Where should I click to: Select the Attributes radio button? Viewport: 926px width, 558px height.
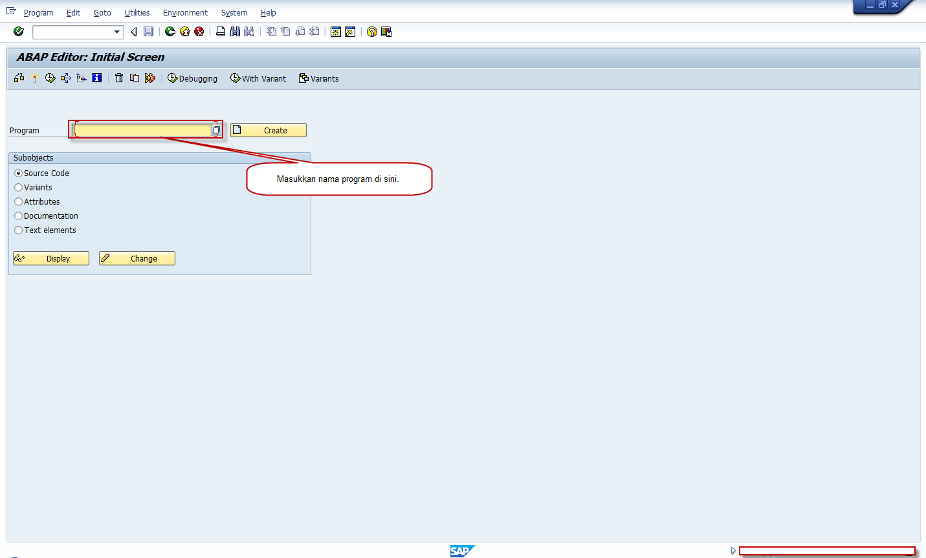click(18, 201)
